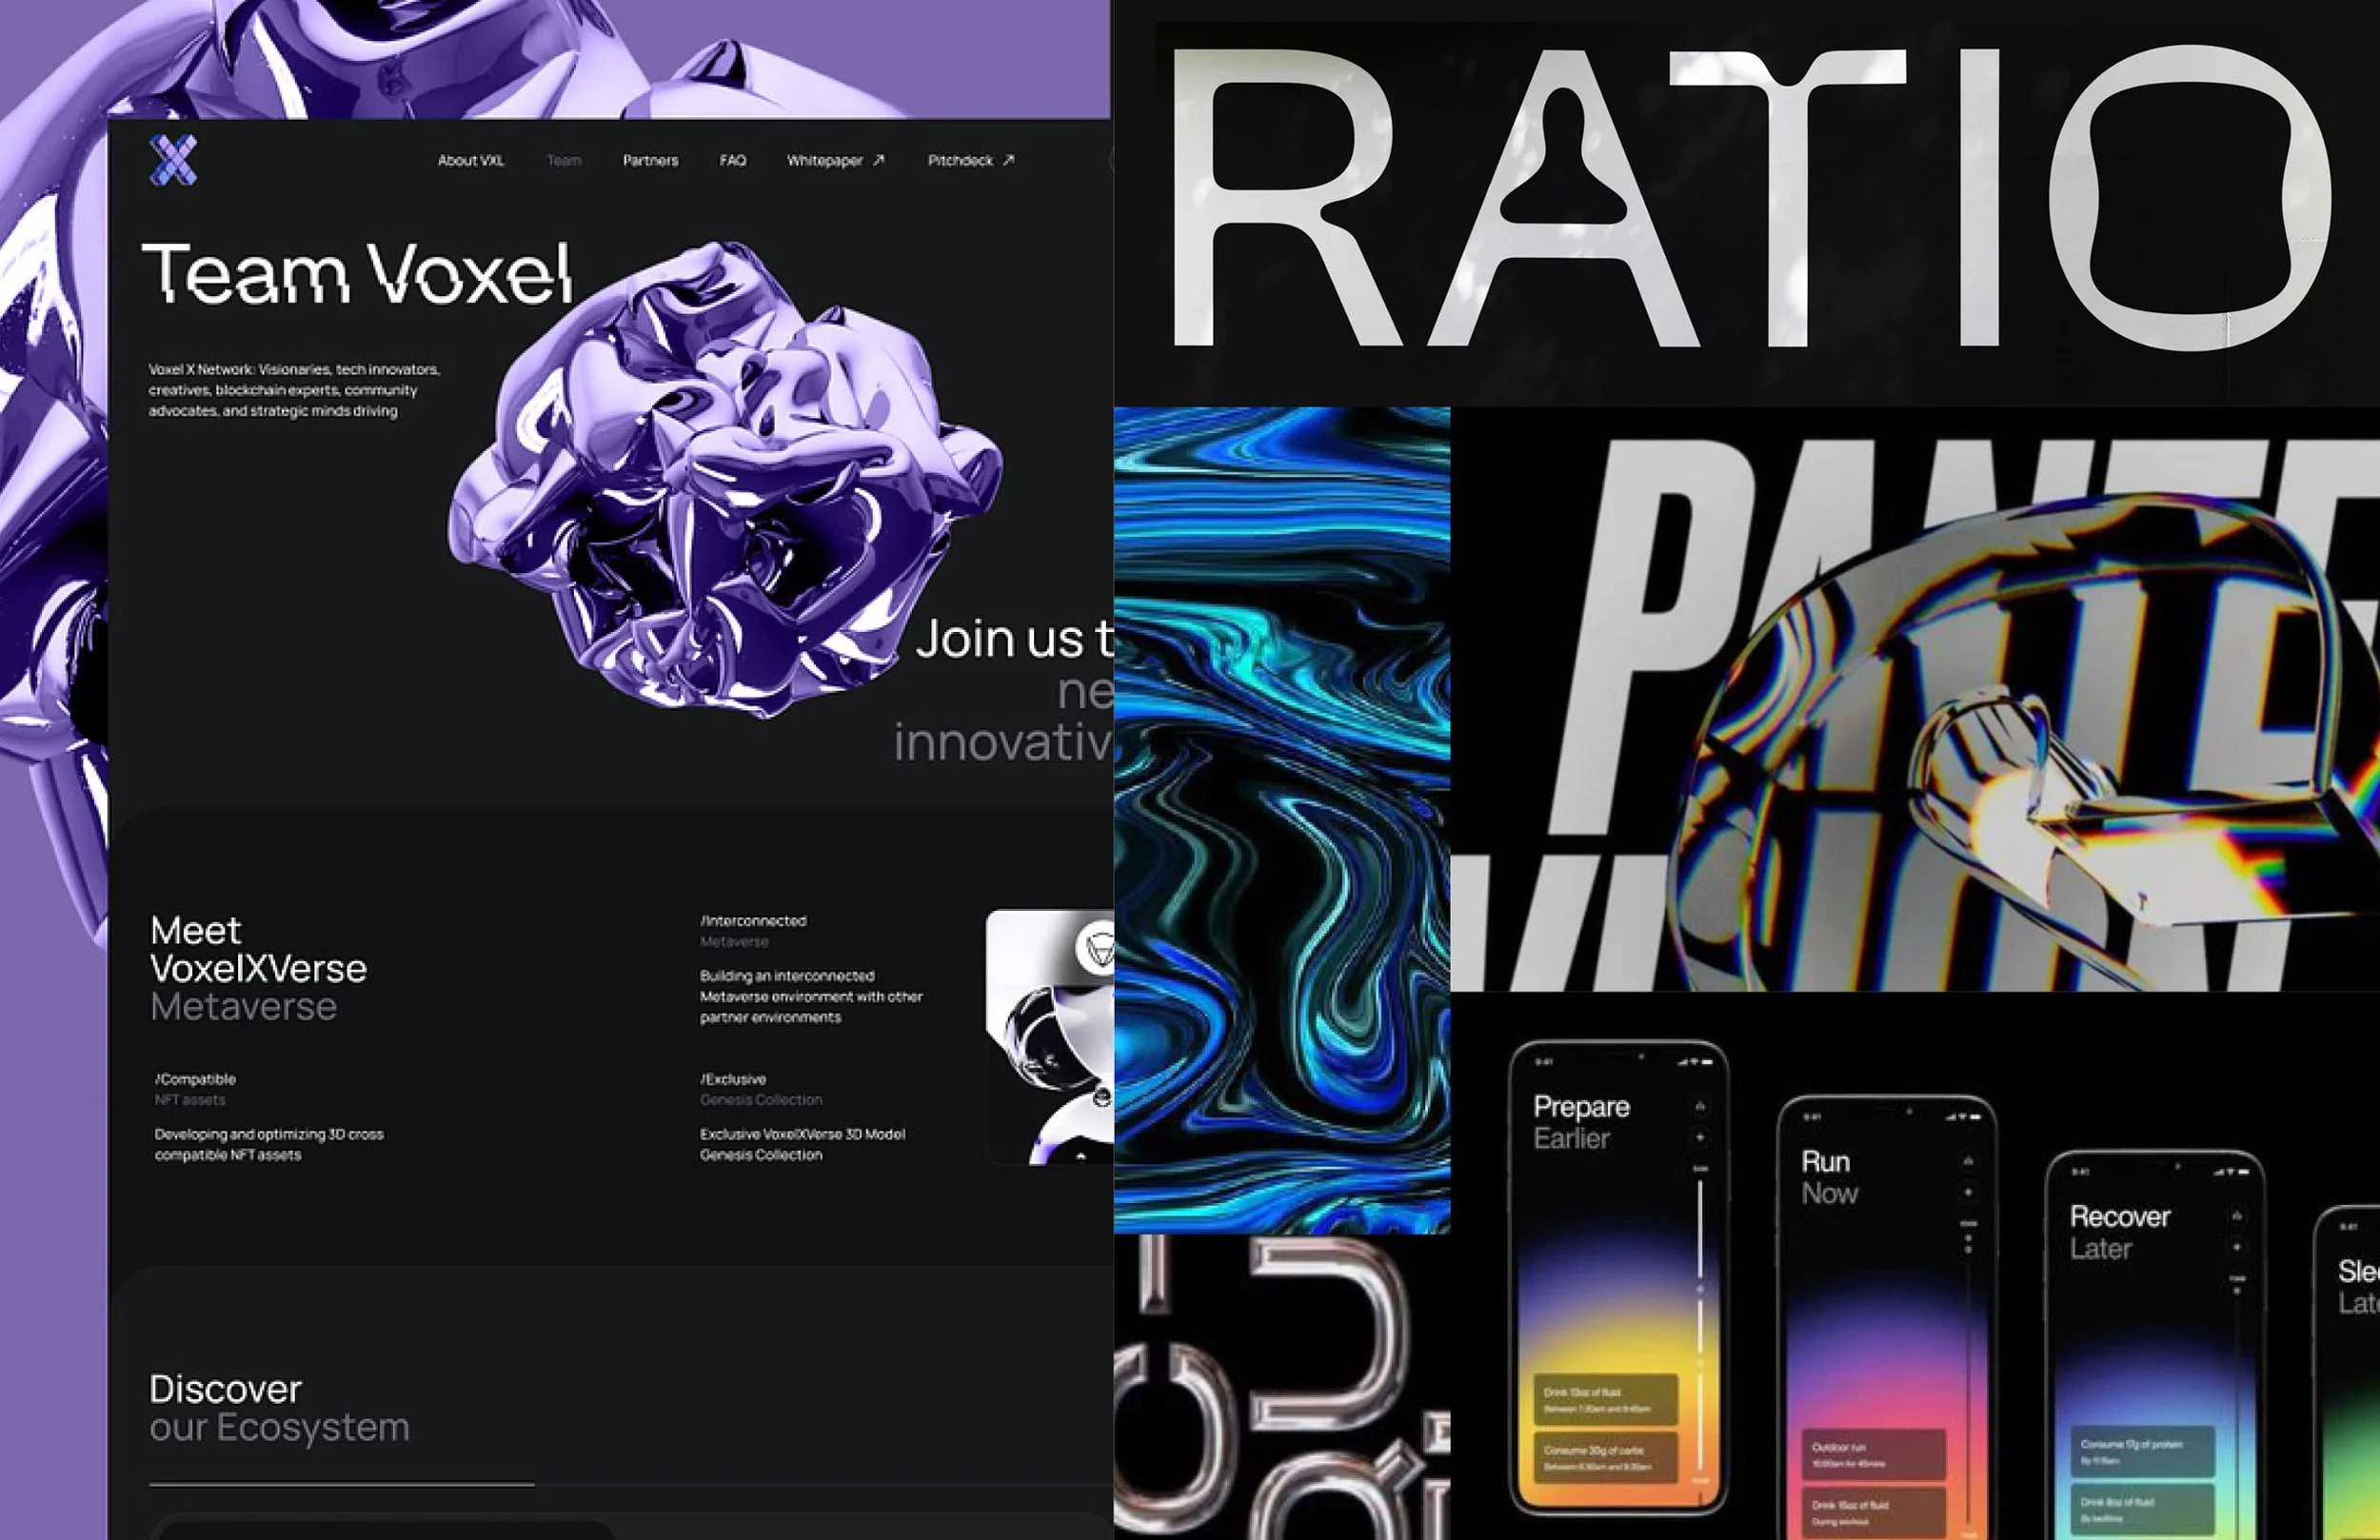2380x1540 pixels.
Task: Tap plus icon on Recover Later phone
Action: point(2236,1247)
